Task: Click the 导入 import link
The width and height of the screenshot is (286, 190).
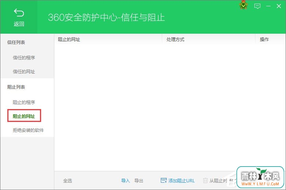Action: point(126,180)
